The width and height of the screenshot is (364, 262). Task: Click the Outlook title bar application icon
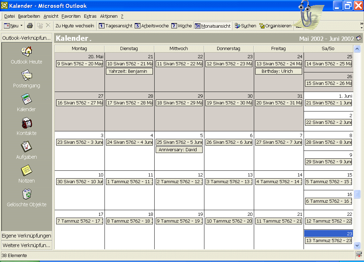4,5
